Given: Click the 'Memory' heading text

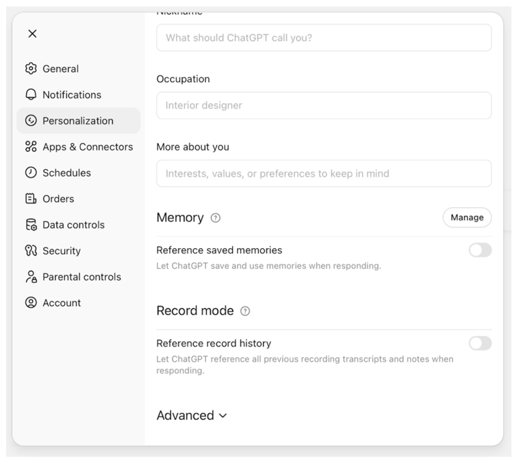Looking at the screenshot, I should [180, 218].
